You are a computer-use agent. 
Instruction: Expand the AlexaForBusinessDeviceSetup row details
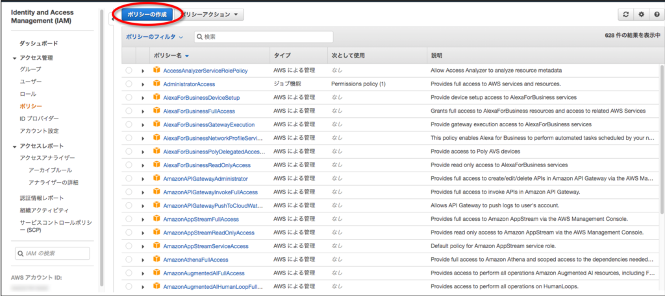coord(143,98)
